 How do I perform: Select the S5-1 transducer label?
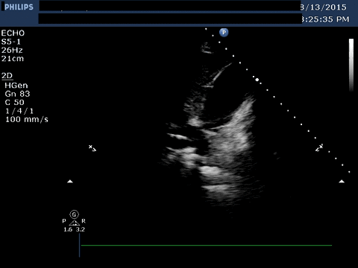point(10,42)
